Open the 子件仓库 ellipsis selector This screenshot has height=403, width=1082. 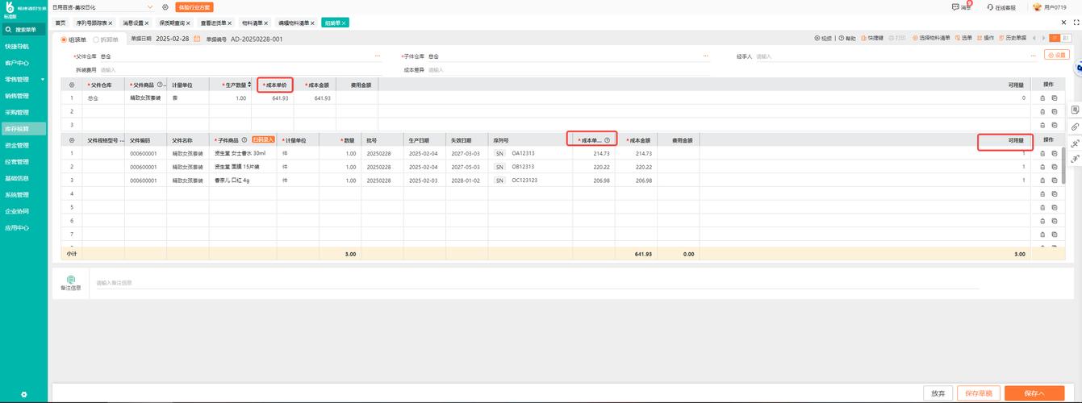pyautogui.click(x=705, y=56)
